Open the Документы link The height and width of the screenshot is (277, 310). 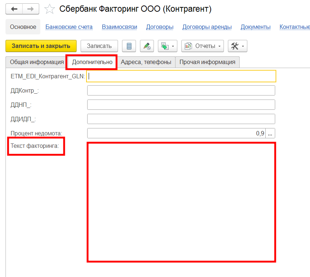click(x=256, y=27)
